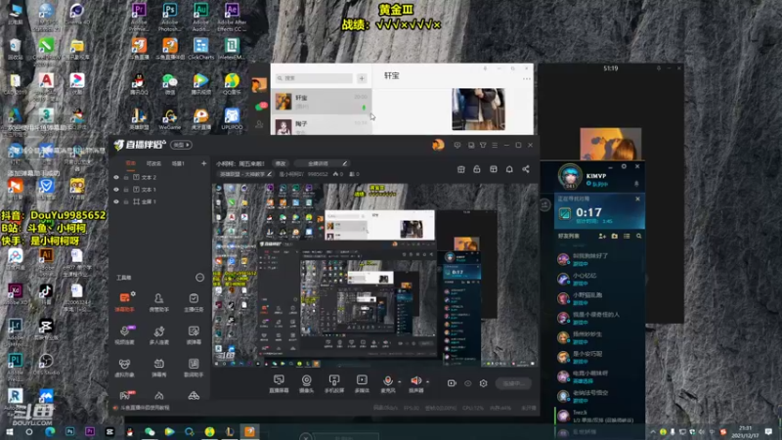Screen dimensions: 782x440
Task: Open the mode switcher pill beside the app logo
Action: pos(181,145)
